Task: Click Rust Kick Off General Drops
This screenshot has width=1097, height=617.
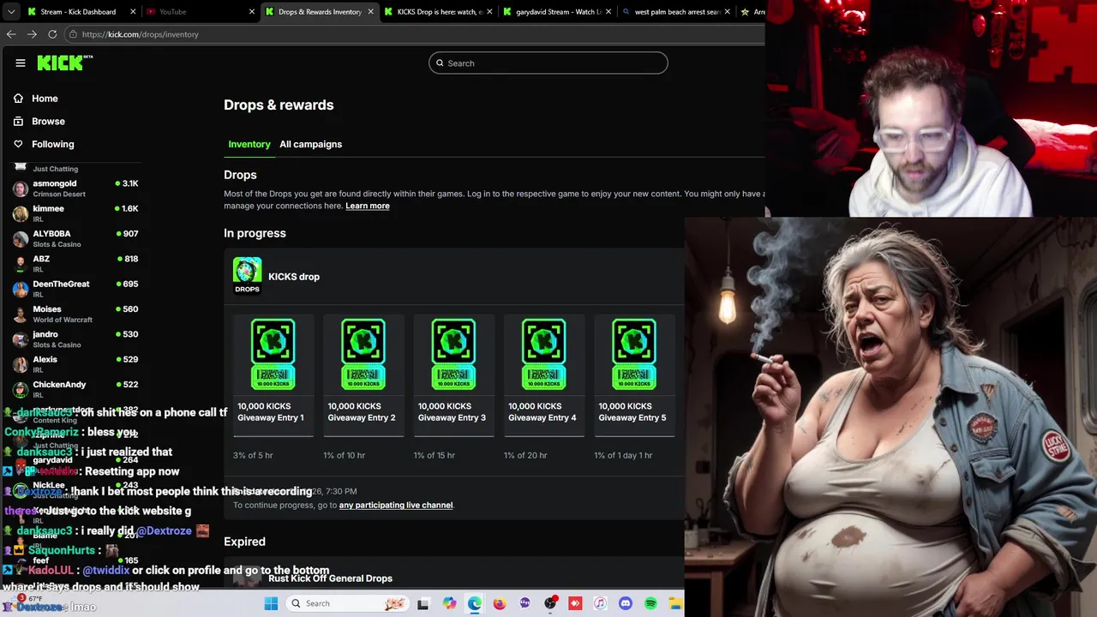Action: (x=330, y=578)
